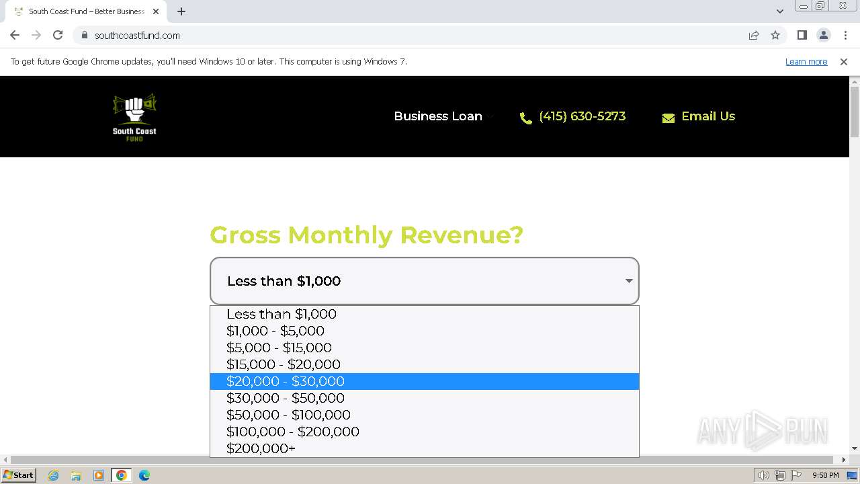Screen dimensions: 860x484
Task: Select the $15,000 - $20,000 option
Action: [x=425, y=364]
